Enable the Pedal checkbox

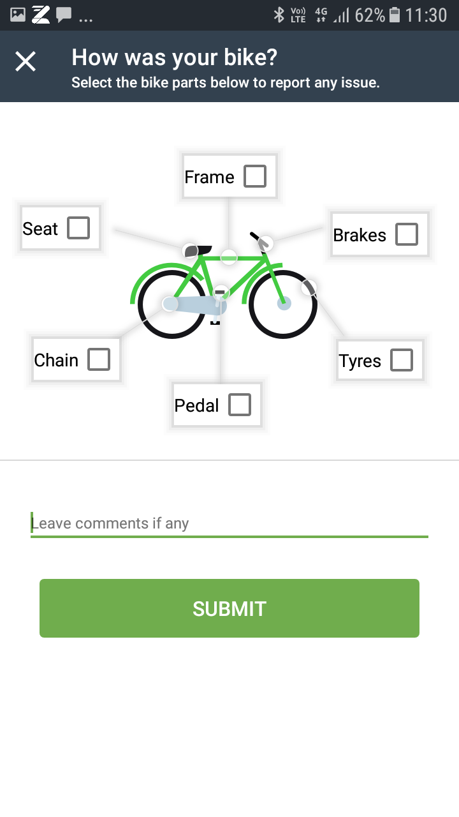(x=240, y=405)
